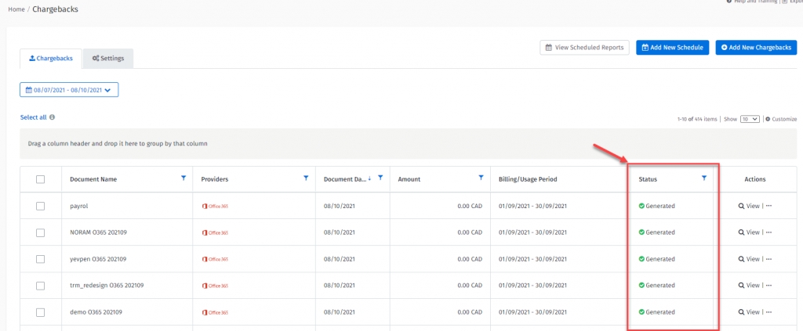Expand the date range picker dropdown

(x=69, y=90)
